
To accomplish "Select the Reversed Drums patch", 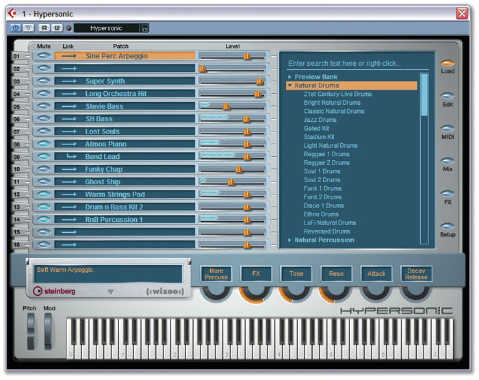I will point(327,231).
